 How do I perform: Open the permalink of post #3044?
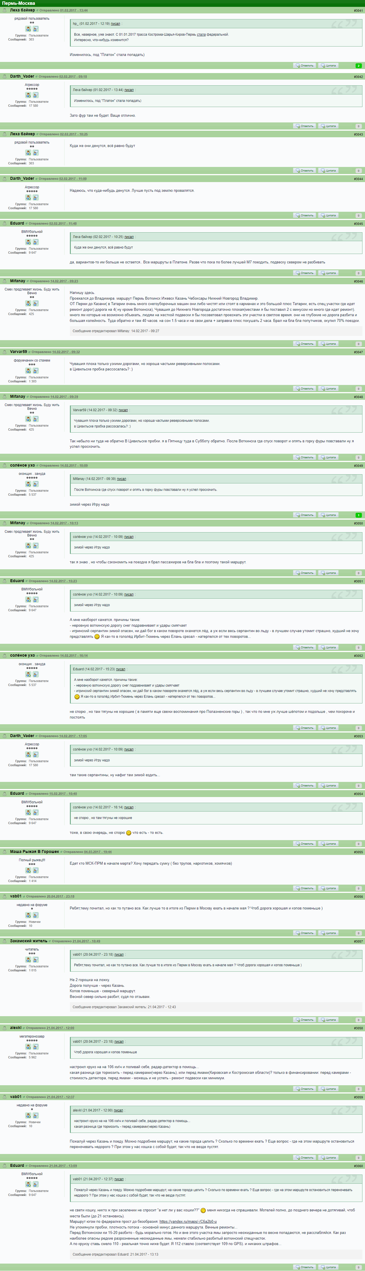(x=358, y=179)
